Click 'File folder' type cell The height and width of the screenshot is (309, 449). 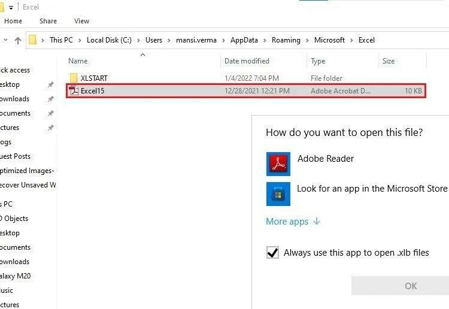click(326, 78)
